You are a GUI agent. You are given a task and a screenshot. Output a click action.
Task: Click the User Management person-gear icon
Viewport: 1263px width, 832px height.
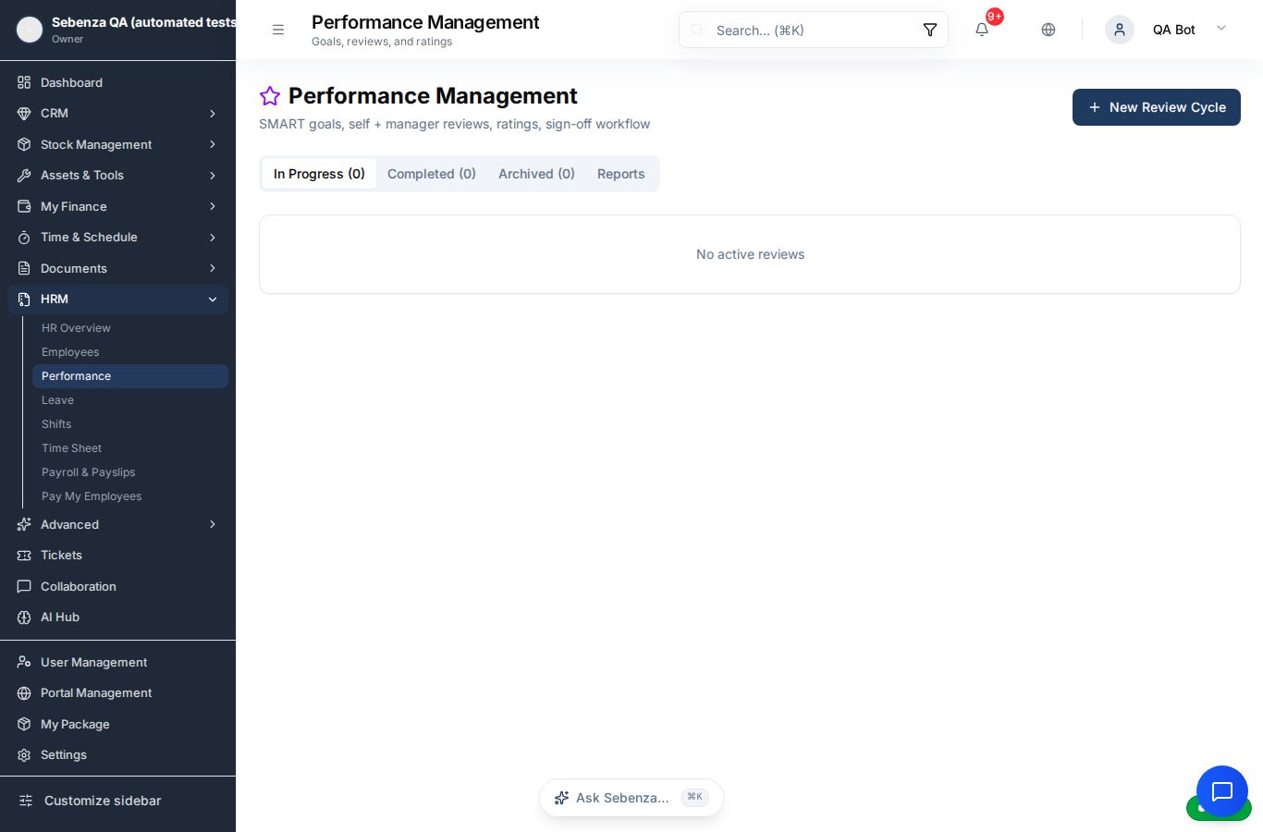click(x=24, y=662)
